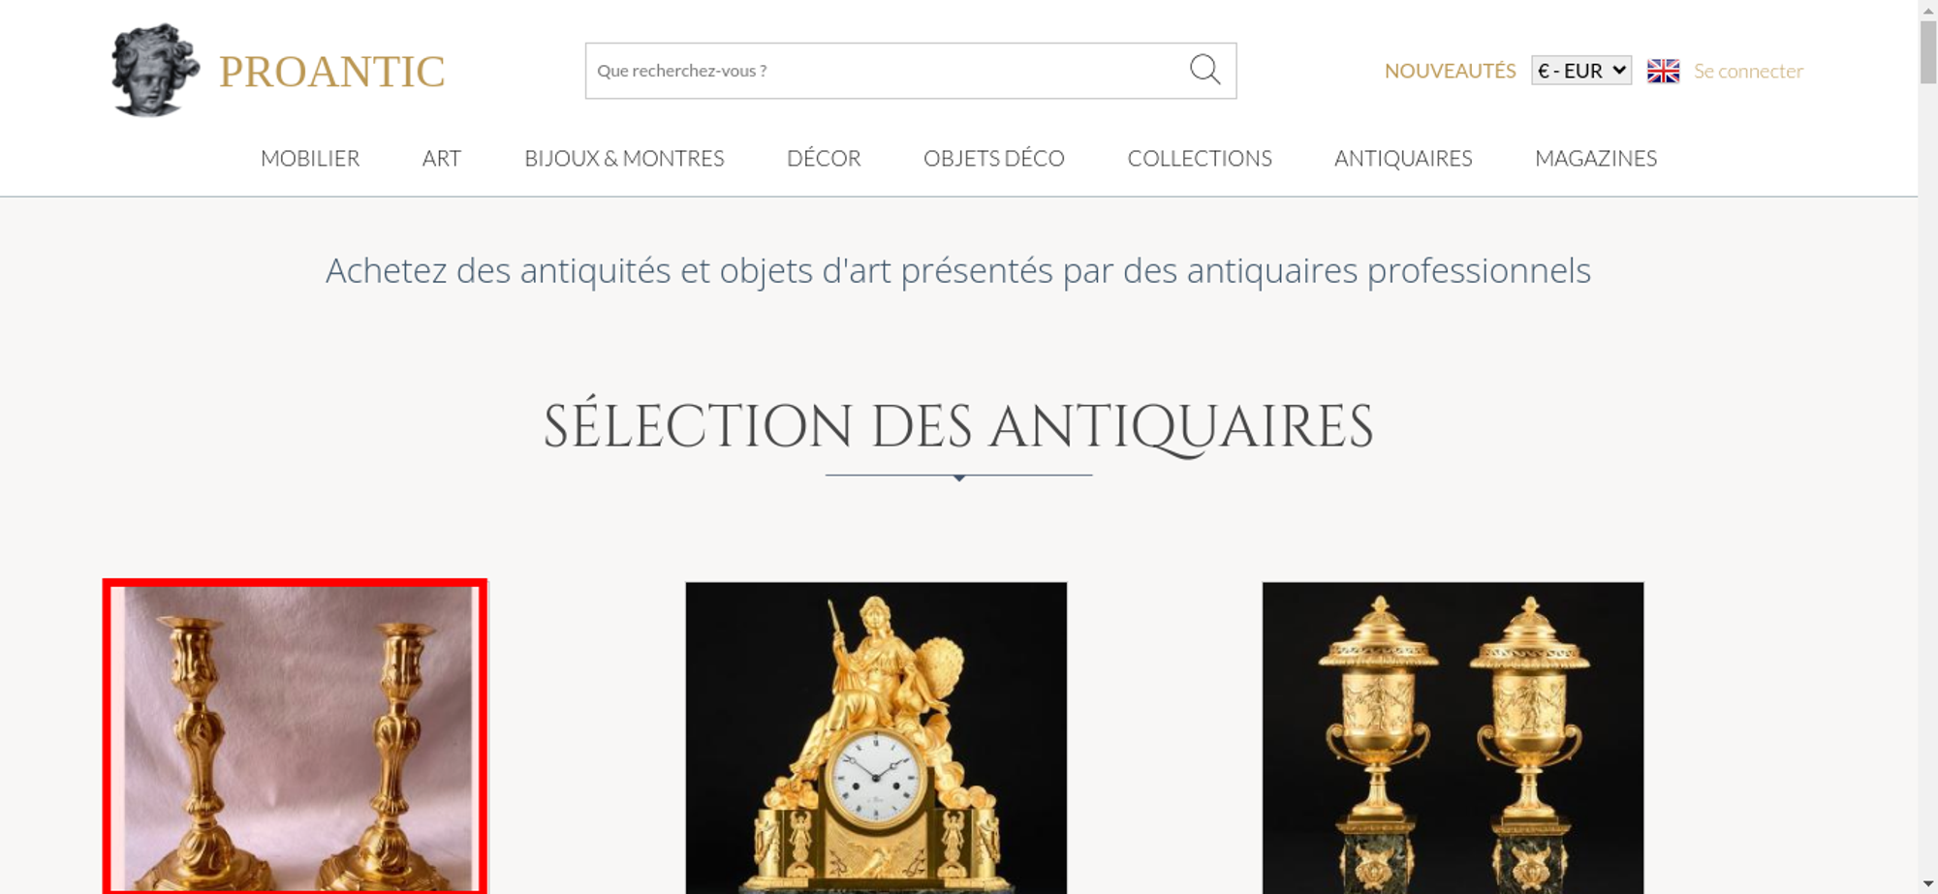Click the scrollbar down arrow
1938x894 pixels.
click(x=1927, y=883)
